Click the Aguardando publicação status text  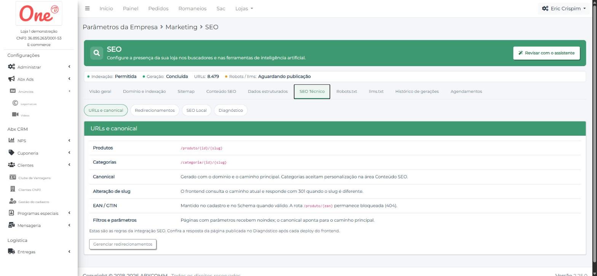[284, 76]
